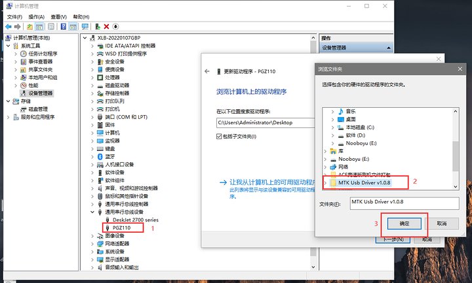Open the 文件(F) menu
The height and width of the screenshot is (283, 472).
click(x=14, y=17)
